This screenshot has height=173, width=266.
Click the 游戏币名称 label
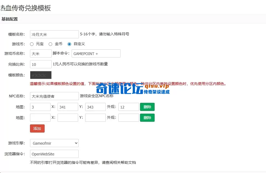coord(15,53)
